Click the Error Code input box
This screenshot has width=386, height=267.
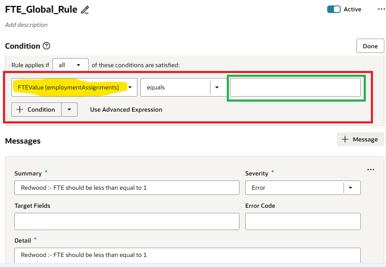tap(303, 222)
